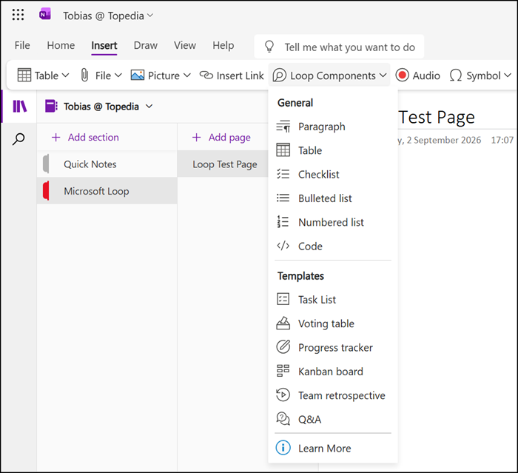Choose the Kanban board template
Image resolution: width=518 pixels, height=473 pixels.
[333, 372]
